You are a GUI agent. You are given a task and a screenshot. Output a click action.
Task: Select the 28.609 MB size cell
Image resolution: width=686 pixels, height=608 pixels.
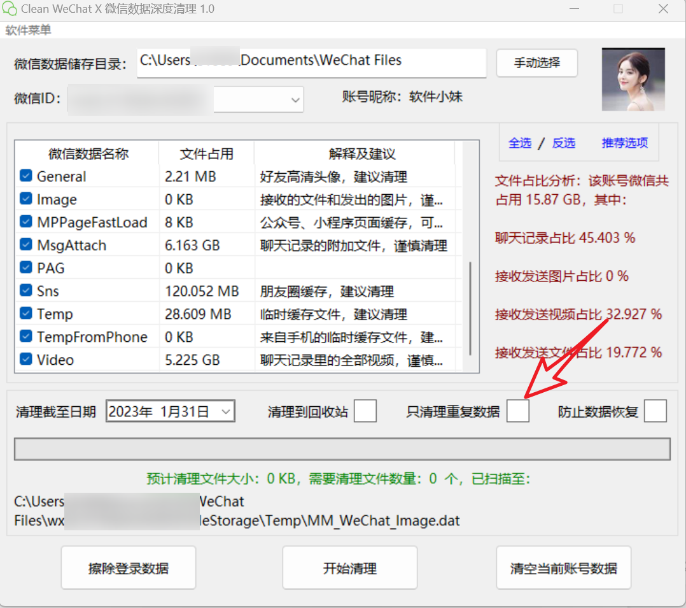click(198, 315)
